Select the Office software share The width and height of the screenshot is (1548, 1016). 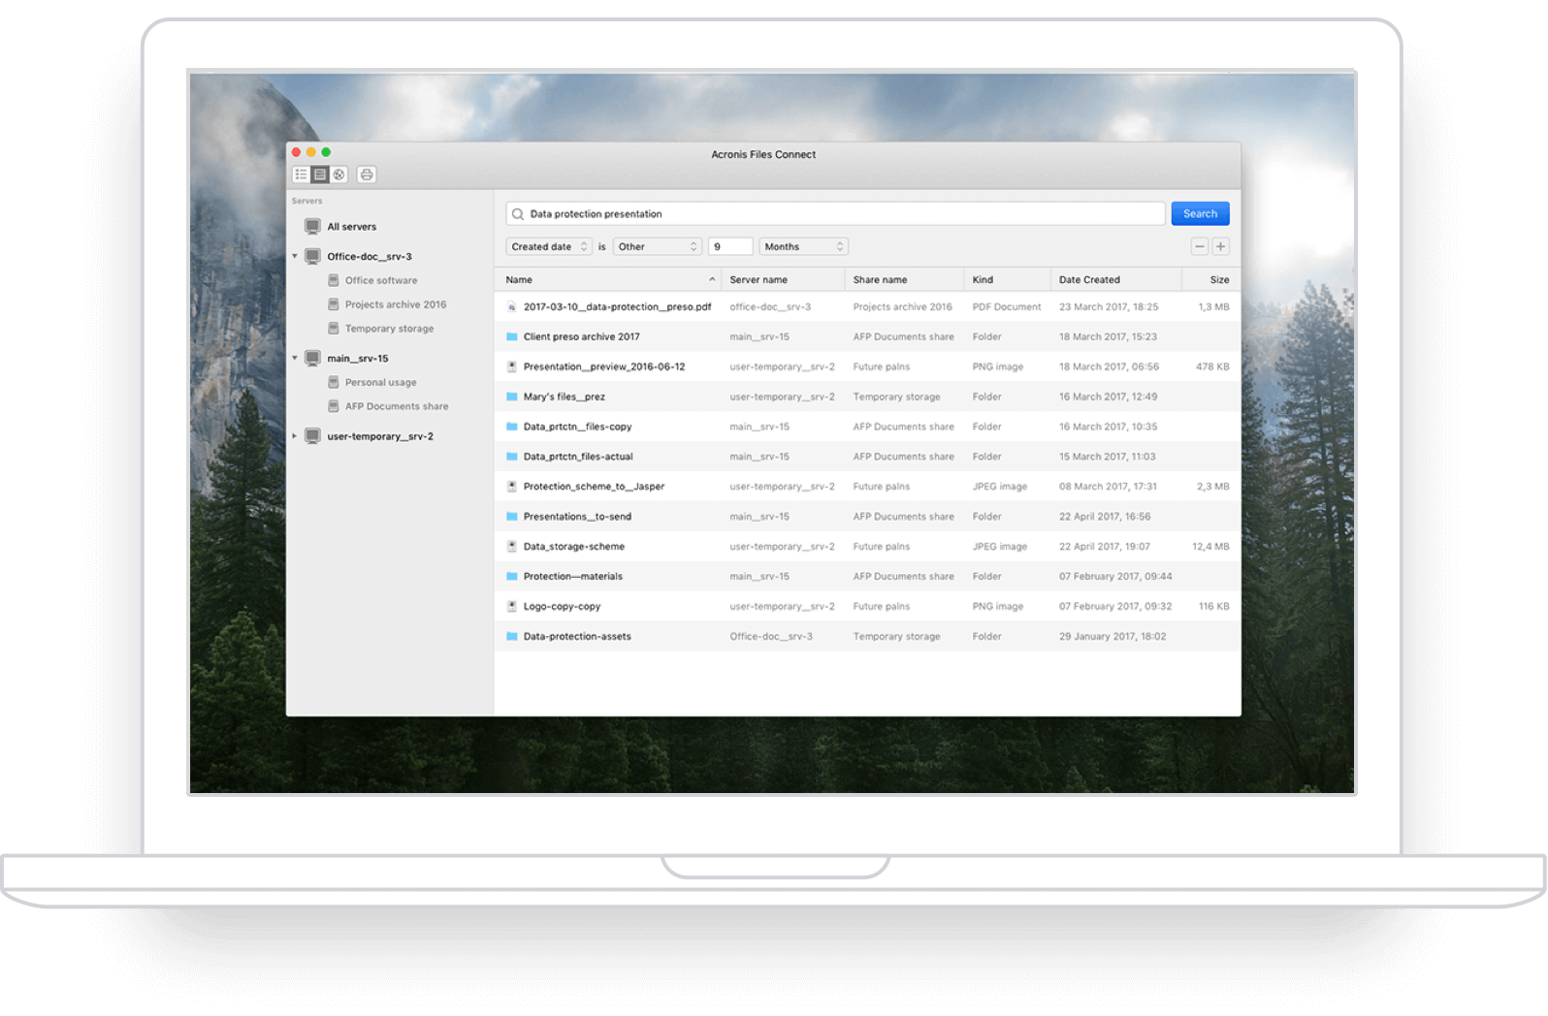[381, 280]
